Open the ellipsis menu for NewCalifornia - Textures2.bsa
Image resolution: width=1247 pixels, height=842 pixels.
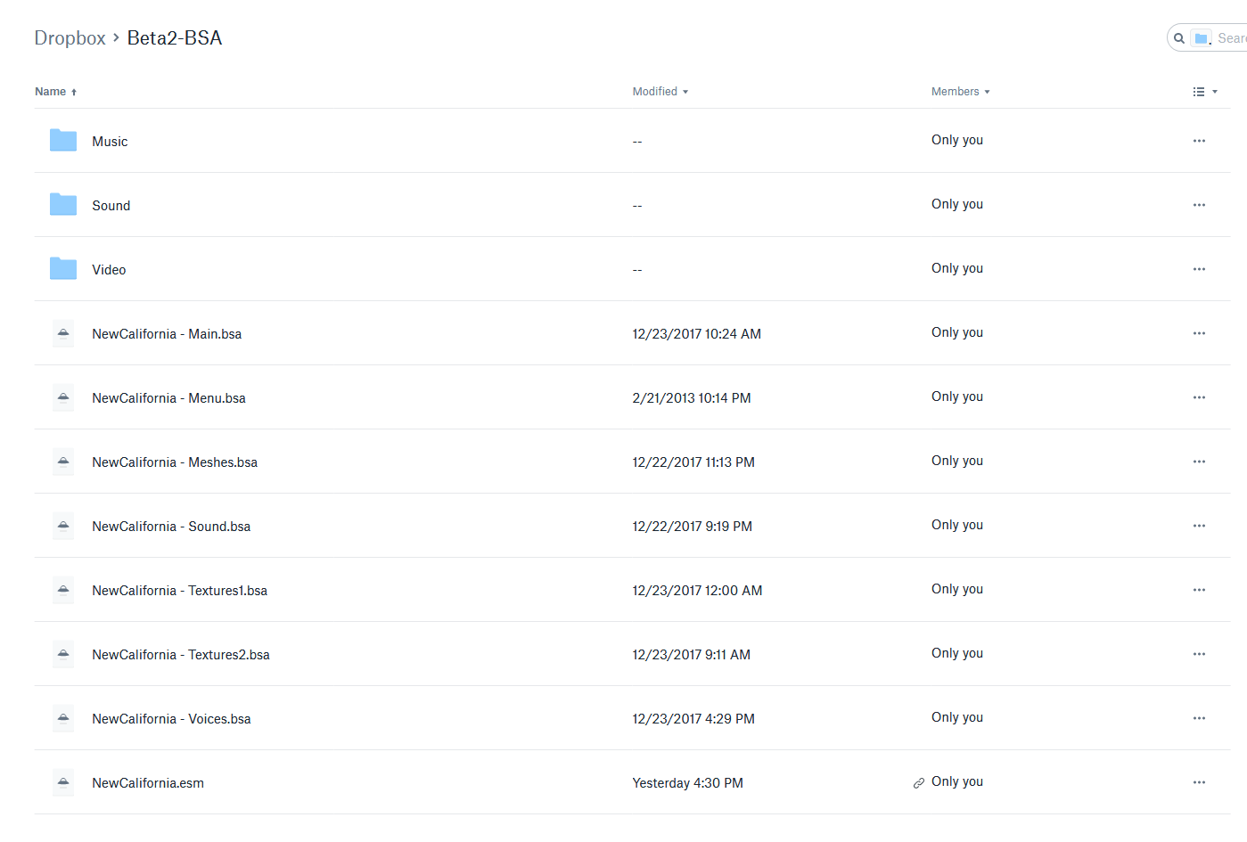tap(1199, 654)
